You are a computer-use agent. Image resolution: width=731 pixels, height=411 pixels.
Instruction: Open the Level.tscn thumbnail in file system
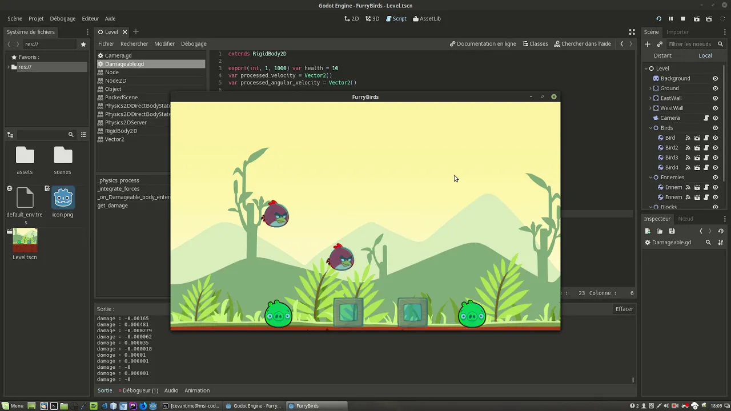[25, 240]
